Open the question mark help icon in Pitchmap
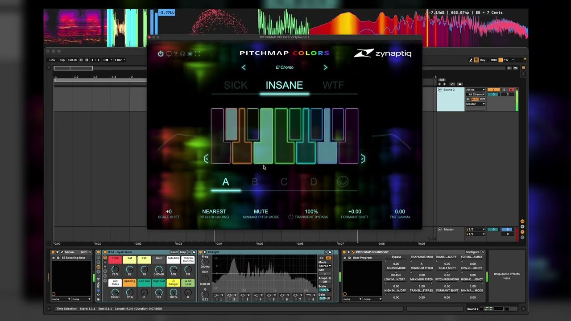Viewport: 571px width, 321px height. (176, 53)
